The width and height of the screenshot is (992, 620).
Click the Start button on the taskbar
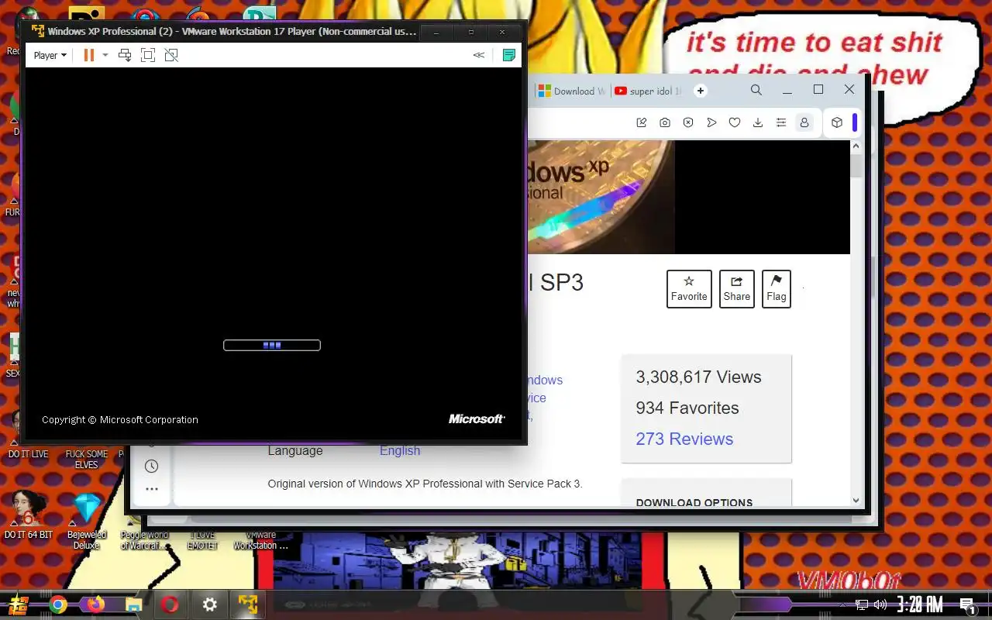19,604
